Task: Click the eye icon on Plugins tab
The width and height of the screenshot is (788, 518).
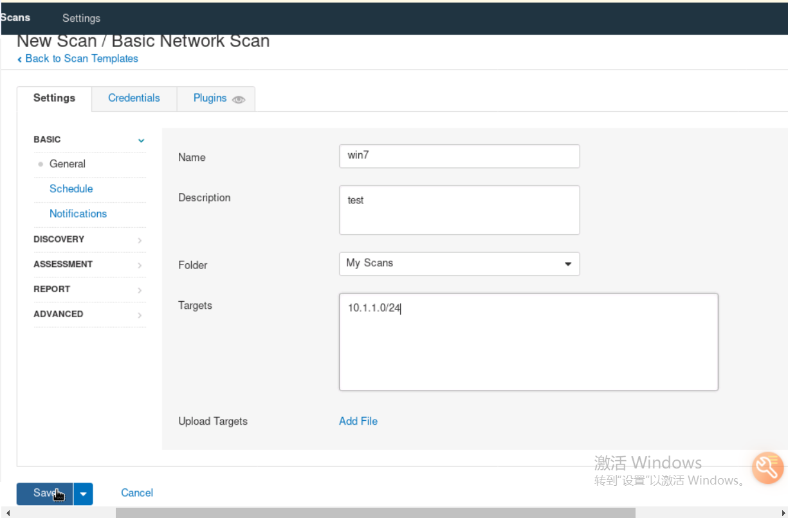Action: click(x=239, y=100)
